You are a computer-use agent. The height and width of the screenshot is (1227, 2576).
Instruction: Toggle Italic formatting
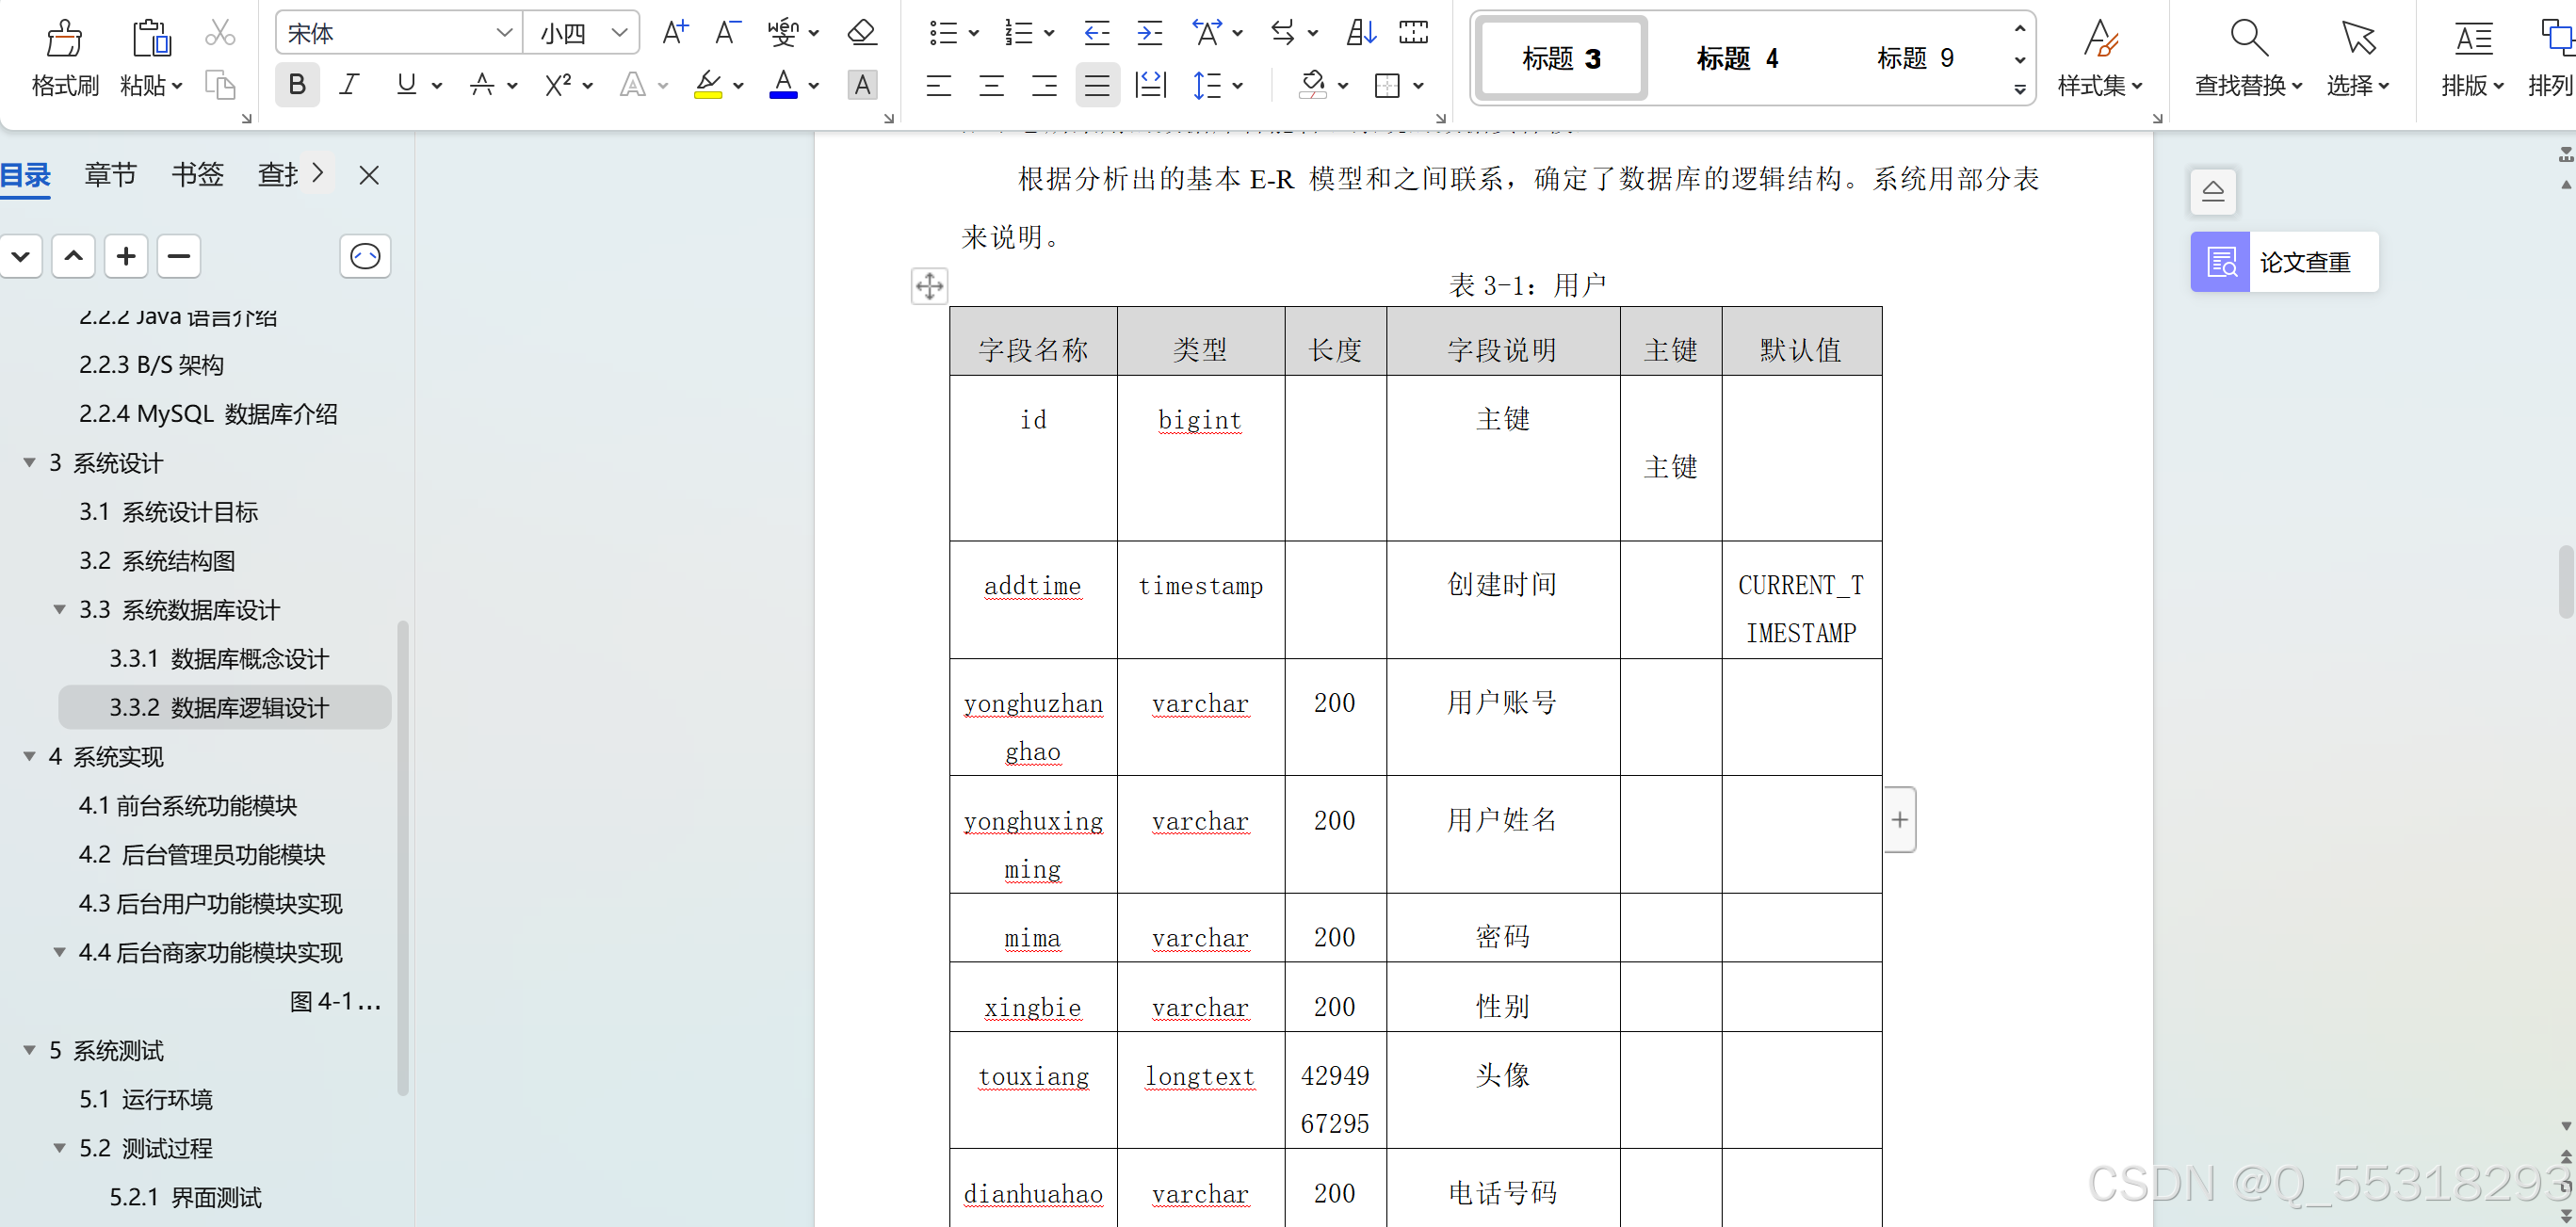pyautogui.click(x=349, y=85)
